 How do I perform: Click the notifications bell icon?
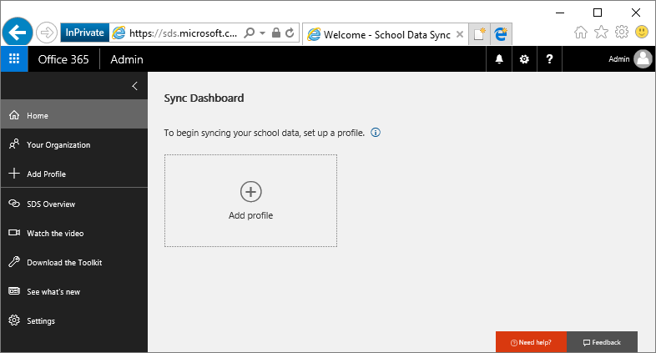pos(500,59)
